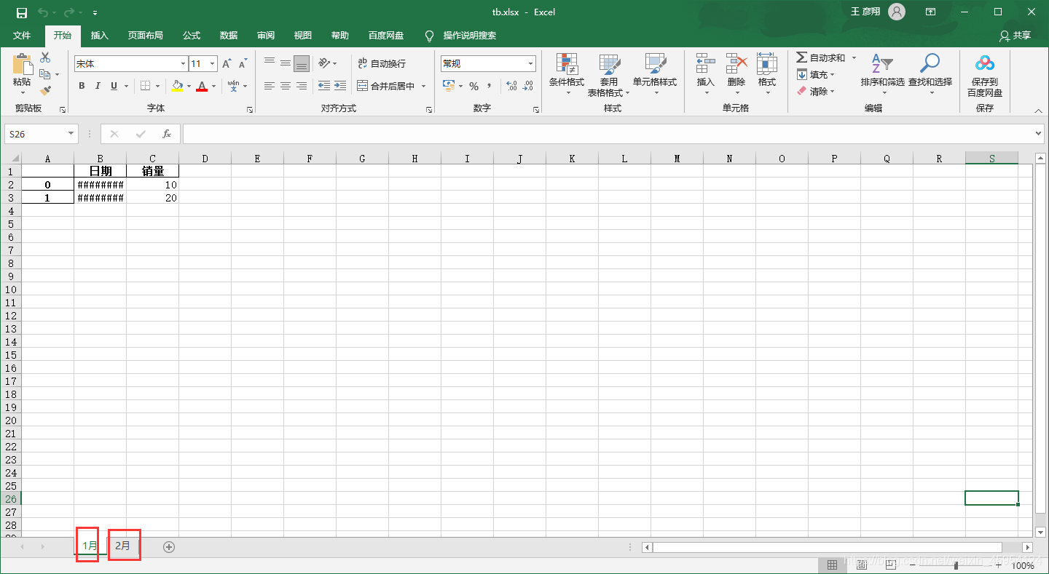Apply red font color A
The width and height of the screenshot is (1049, 574).
coord(202,86)
